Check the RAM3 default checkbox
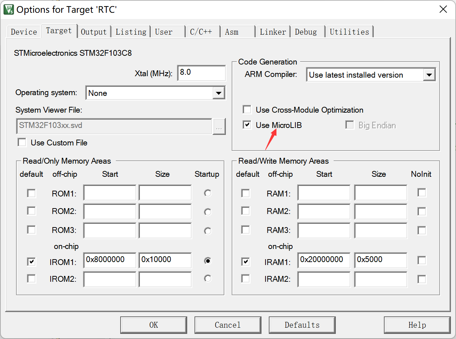456x339 pixels. point(246,230)
